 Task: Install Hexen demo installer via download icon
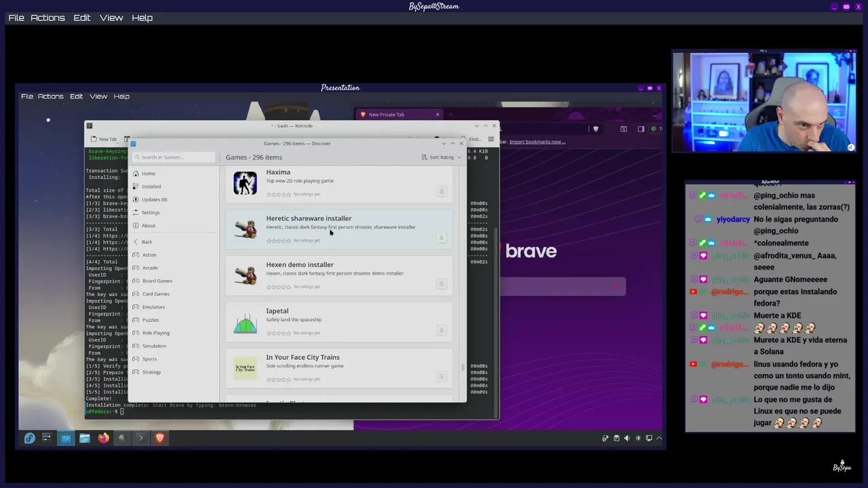click(x=441, y=284)
